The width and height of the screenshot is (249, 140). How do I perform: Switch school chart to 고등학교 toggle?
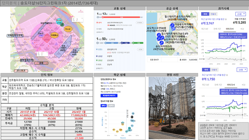click(111, 105)
